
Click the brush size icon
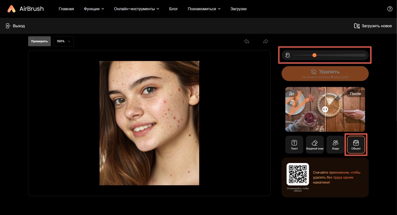(287, 55)
